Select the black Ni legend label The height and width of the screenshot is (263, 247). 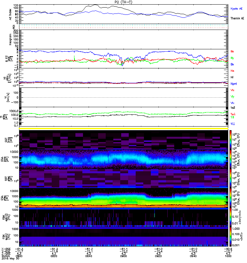(232, 77)
